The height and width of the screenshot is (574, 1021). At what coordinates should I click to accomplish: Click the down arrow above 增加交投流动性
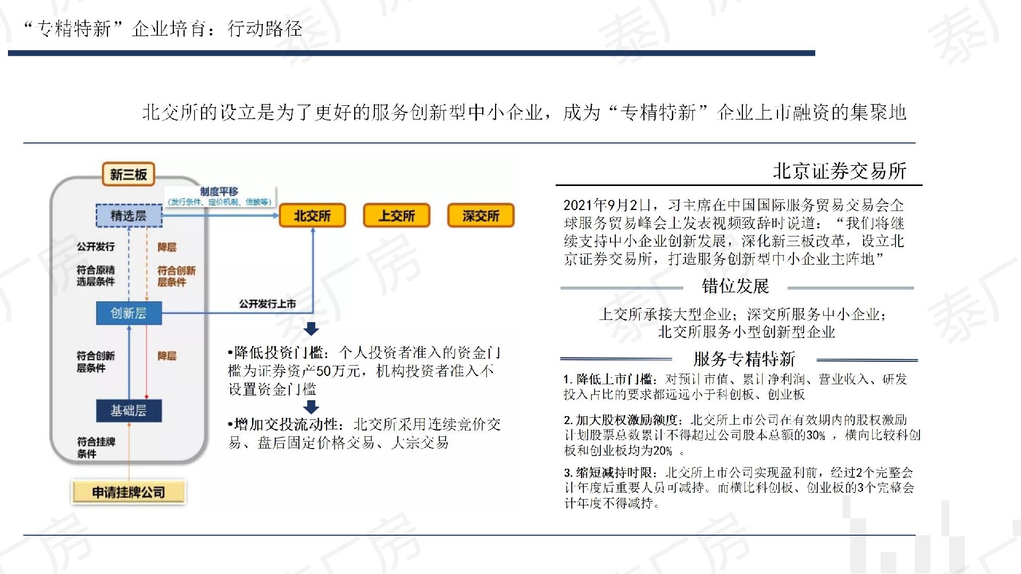pyautogui.click(x=311, y=407)
